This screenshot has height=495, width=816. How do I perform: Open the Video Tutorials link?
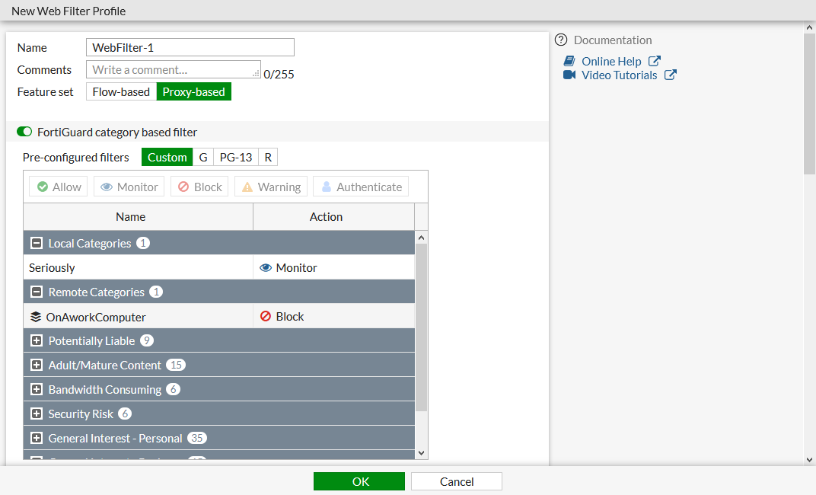pyautogui.click(x=620, y=75)
